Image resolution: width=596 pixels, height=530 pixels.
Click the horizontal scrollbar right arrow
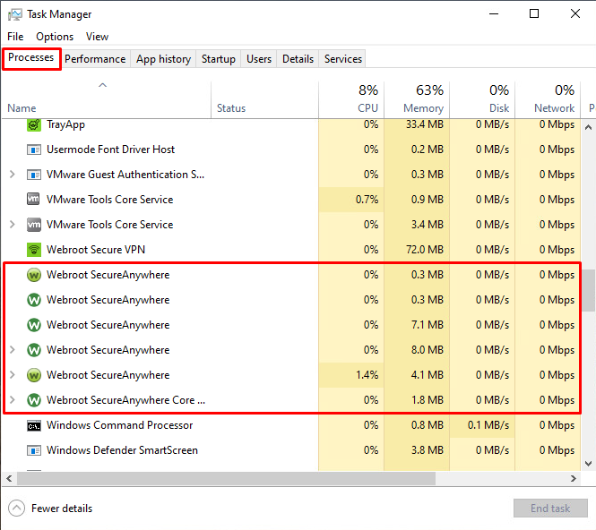pos(574,478)
